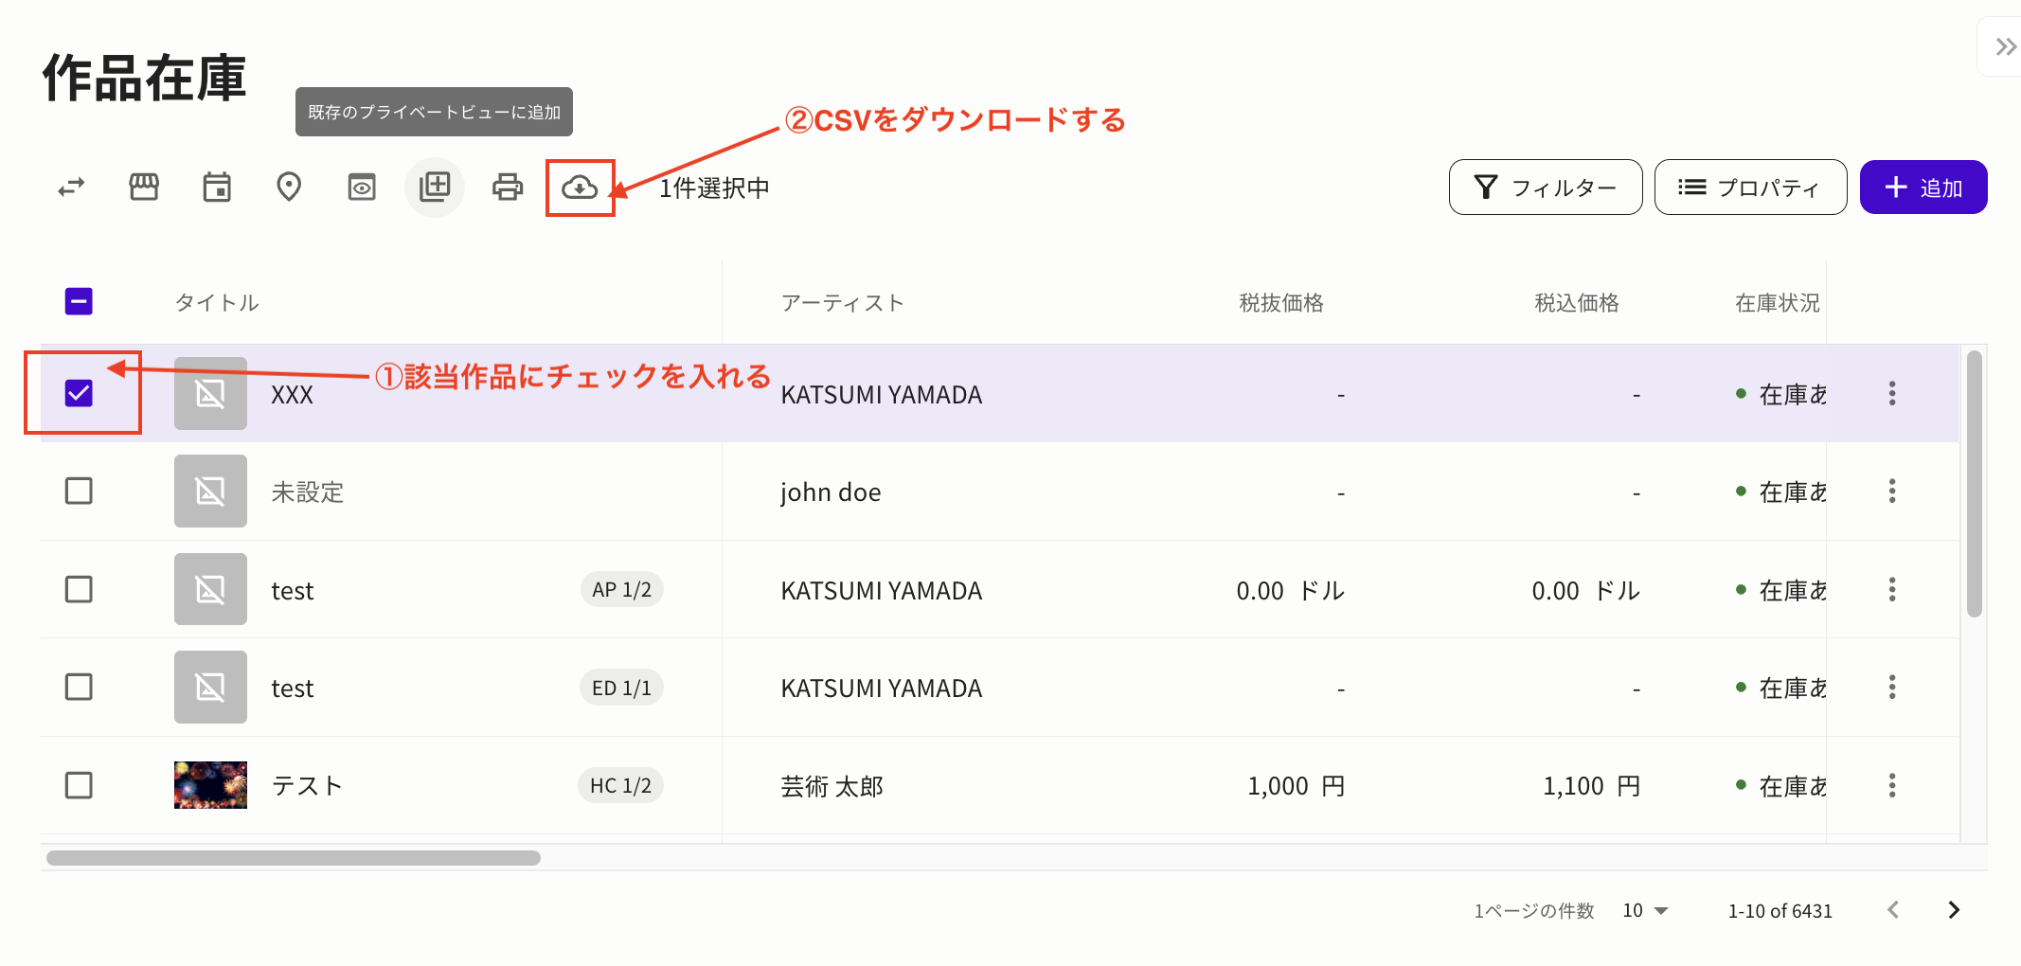Click the XXX row placeholder thumbnail

[x=210, y=393]
